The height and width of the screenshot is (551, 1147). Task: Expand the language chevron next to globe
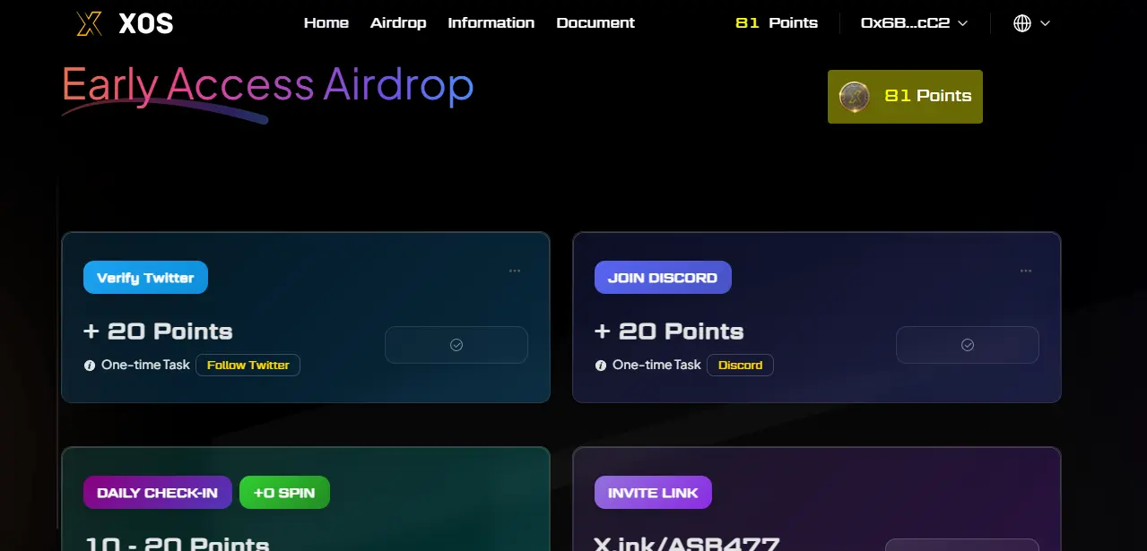(x=1045, y=23)
